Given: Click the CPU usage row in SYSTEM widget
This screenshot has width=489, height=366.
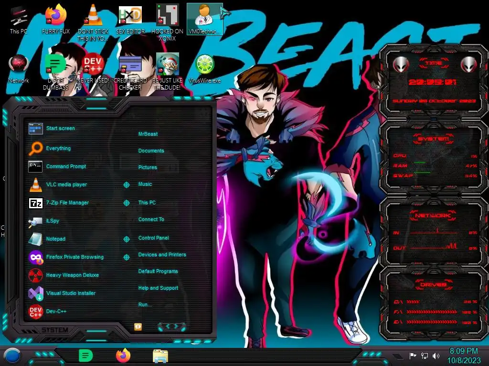Looking at the screenshot, I should (435, 156).
